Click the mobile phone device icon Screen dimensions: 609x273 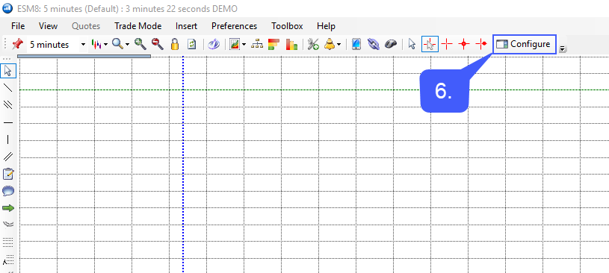click(356, 44)
